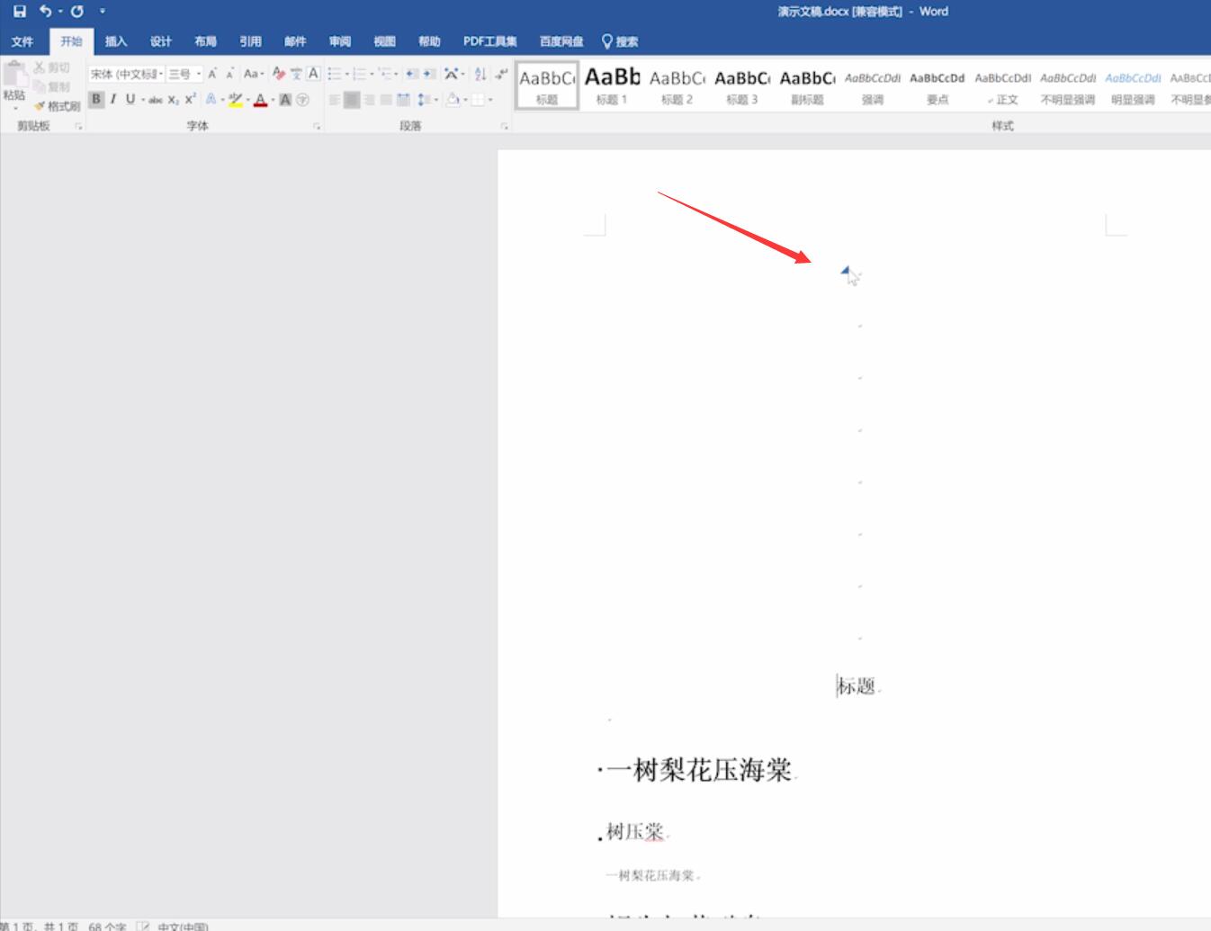
Task: Clear all formatting with eraser icon
Action: (279, 74)
